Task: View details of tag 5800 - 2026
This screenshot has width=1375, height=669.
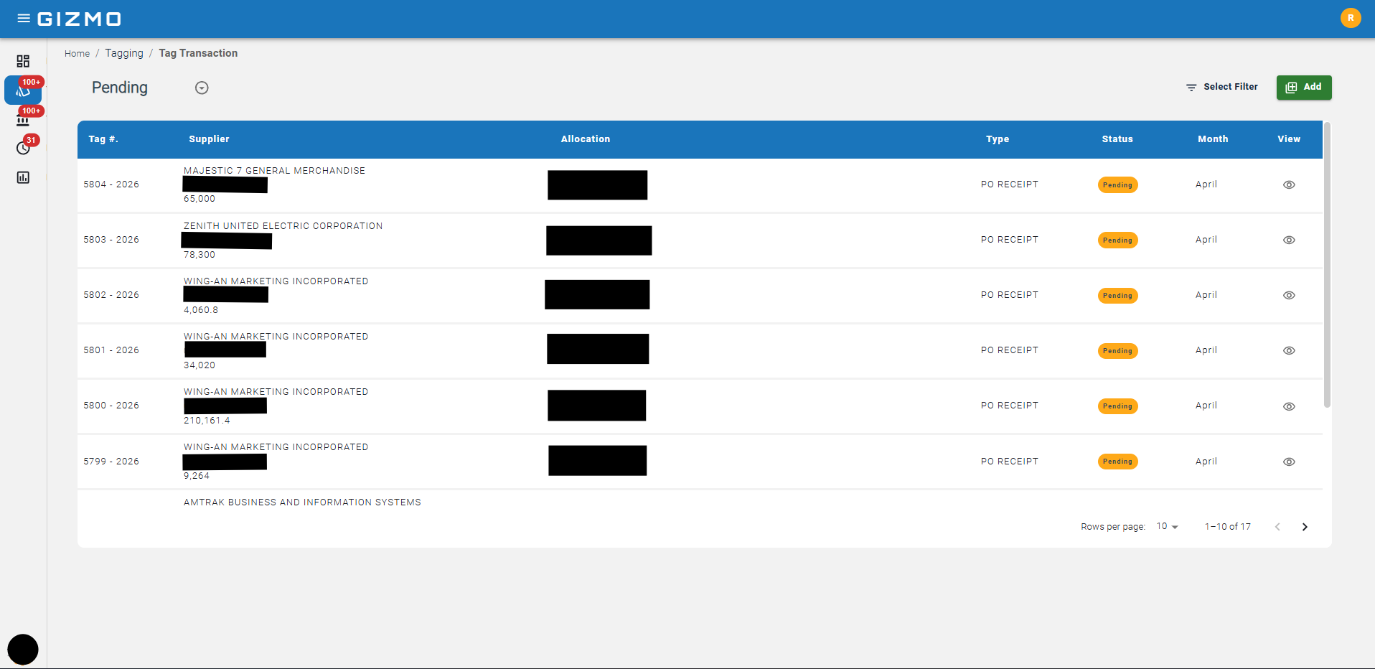Action: [x=1289, y=406]
